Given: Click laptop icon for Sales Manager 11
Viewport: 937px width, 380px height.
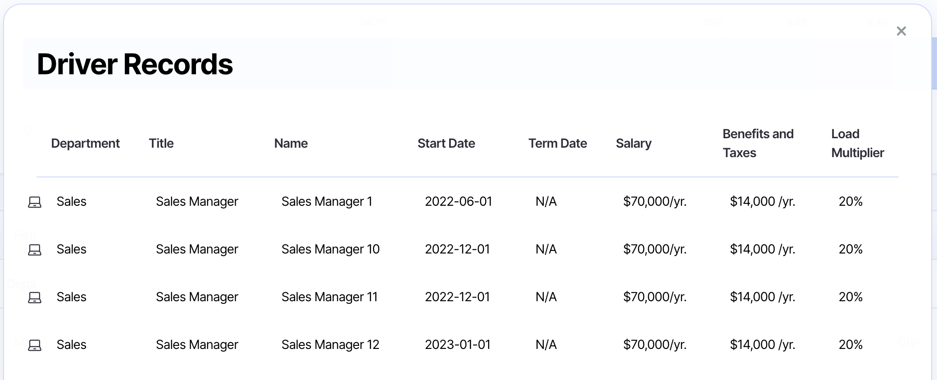Looking at the screenshot, I should point(35,298).
